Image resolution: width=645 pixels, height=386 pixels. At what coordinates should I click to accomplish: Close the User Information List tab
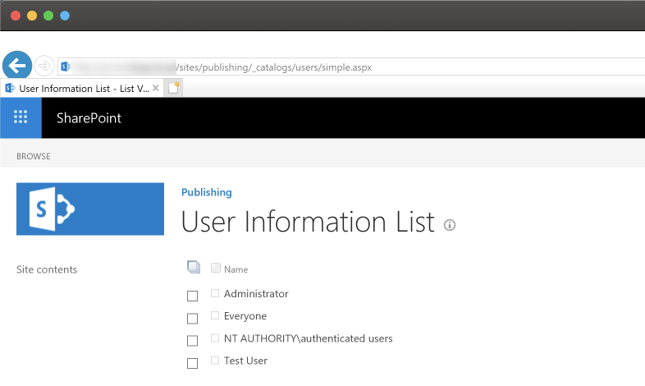155,88
